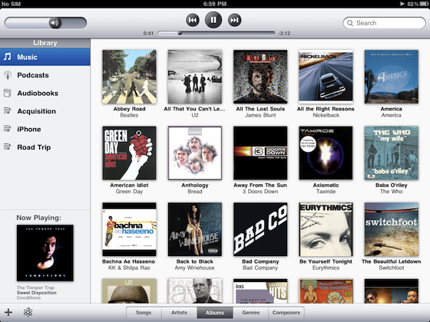Click the "Taxiride" artist name
Image resolution: width=430 pixels, height=322 pixels.
click(x=326, y=192)
